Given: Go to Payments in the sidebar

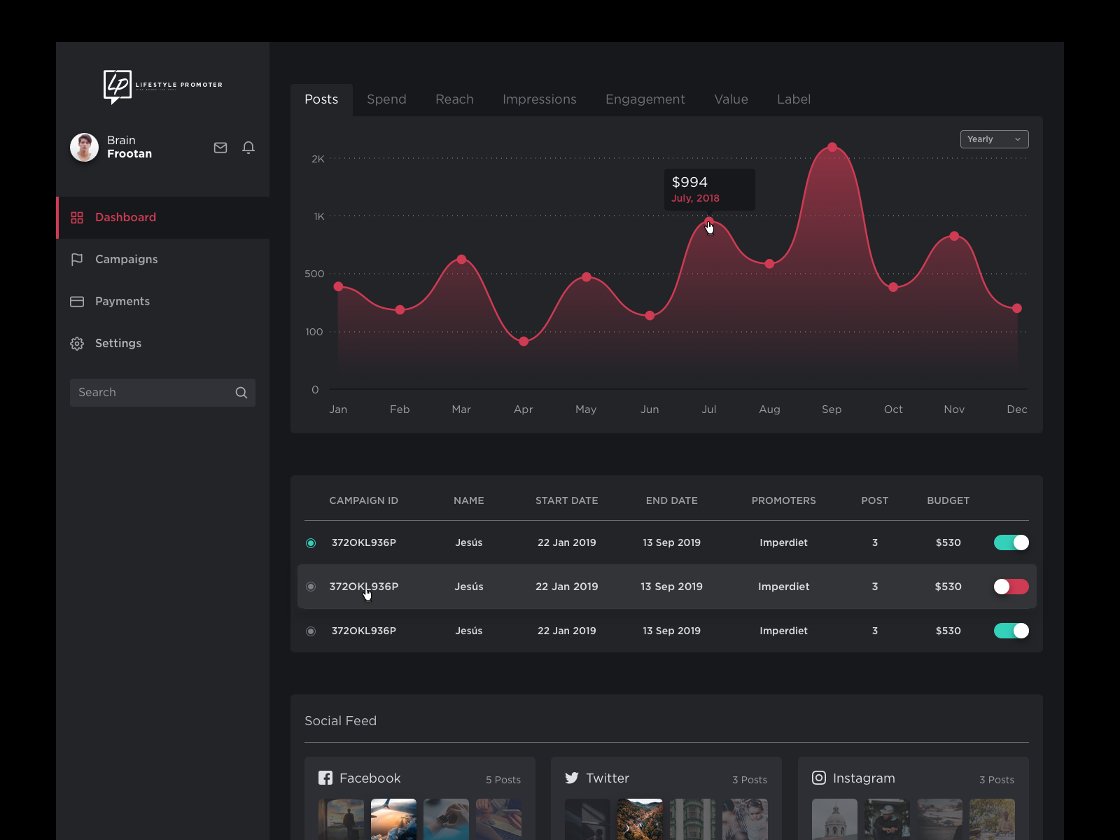Looking at the screenshot, I should 122,302.
